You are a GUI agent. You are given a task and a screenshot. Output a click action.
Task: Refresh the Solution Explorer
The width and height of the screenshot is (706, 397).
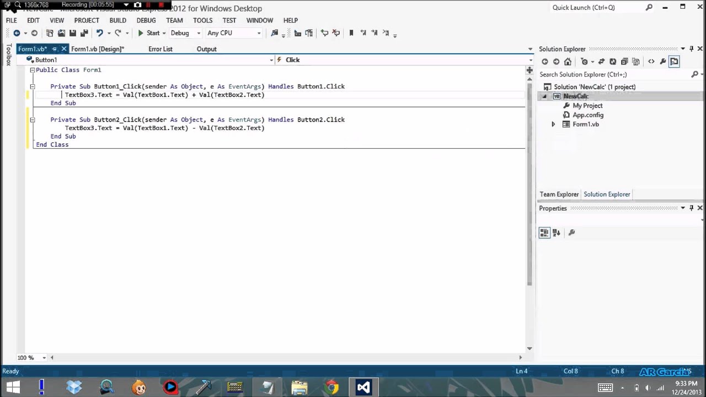click(613, 62)
